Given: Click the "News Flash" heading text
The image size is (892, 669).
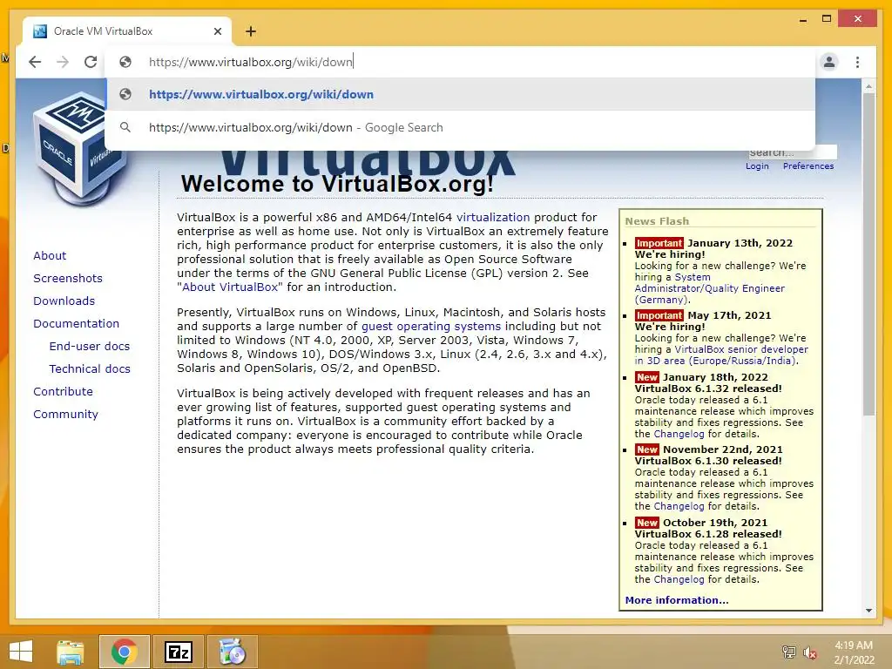Looking at the screenshot, I should [657, 221].
